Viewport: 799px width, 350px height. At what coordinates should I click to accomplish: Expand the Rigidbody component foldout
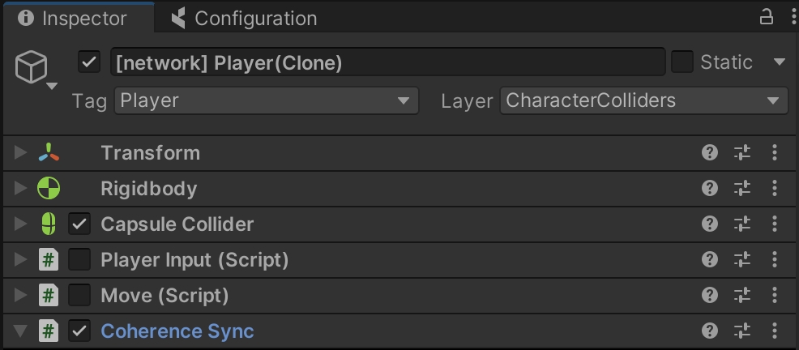21,189
